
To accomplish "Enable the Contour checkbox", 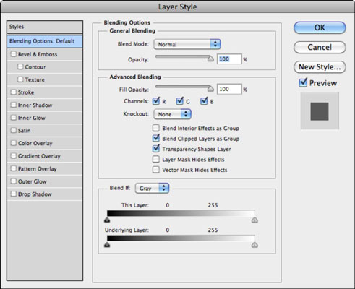I will click(20, 66).
